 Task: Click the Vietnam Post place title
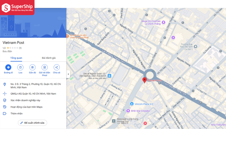[x=13, y=43]
